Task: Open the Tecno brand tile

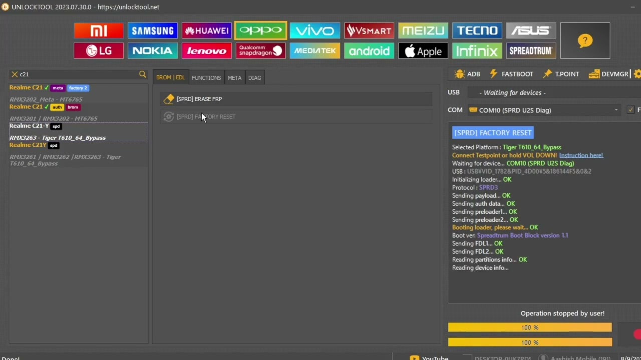Action: tap(477, 31)
